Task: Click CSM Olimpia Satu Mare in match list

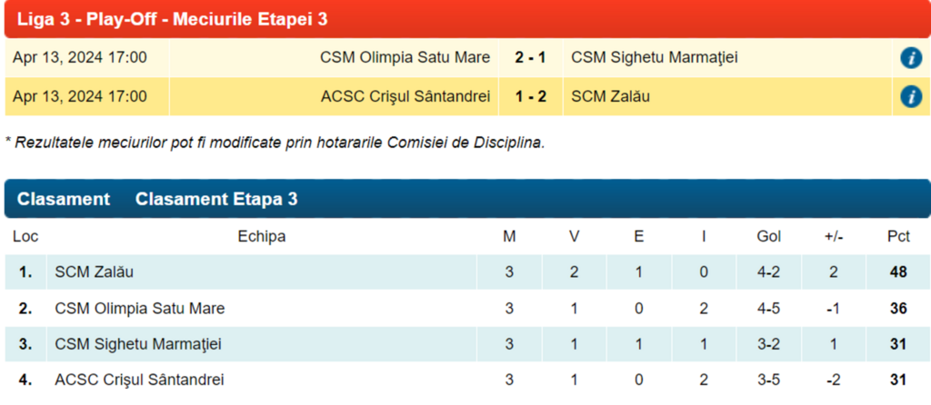Action: point(405,58)
